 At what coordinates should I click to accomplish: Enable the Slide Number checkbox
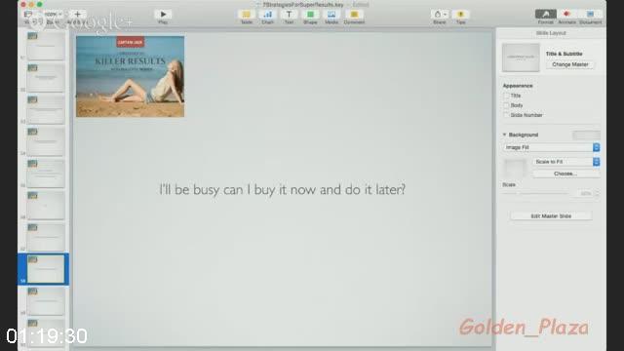[506, 115]
